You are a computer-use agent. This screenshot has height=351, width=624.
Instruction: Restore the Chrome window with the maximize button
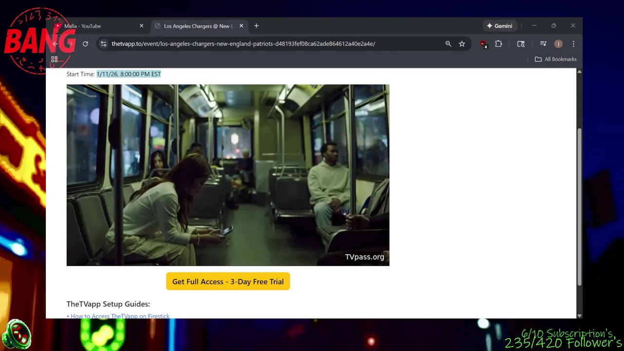553,26
